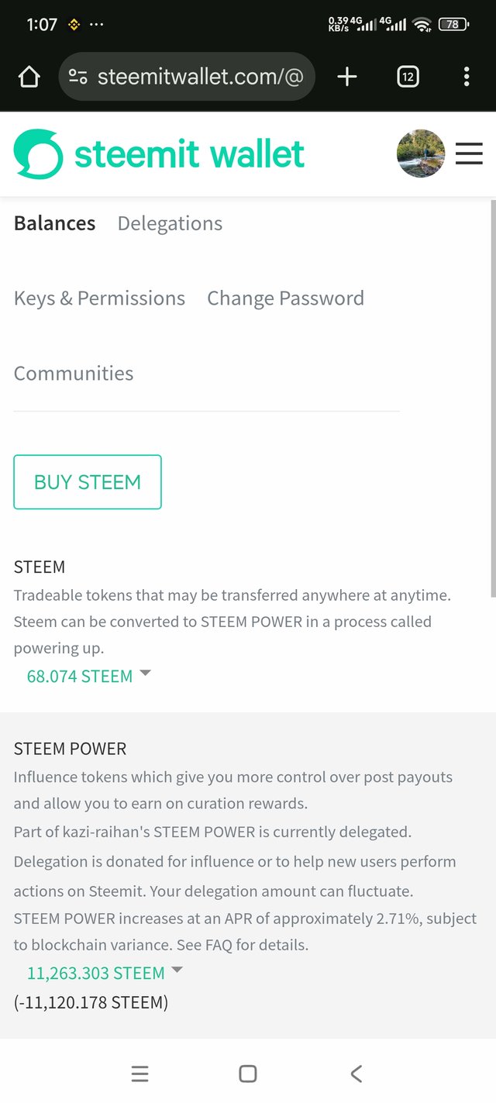Expand the 68.074 STEEM dropdown
496x1103 pixels.
click(88, 676)
